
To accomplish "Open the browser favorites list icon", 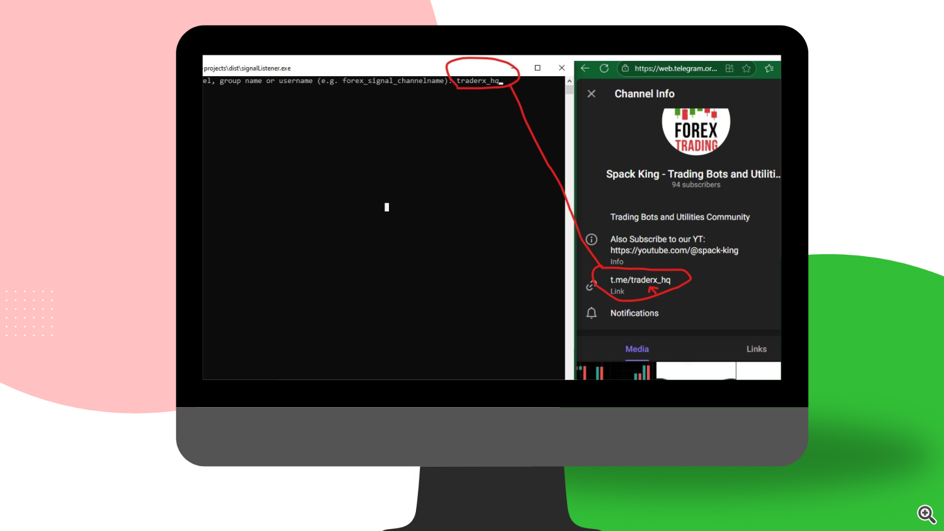I will (x=769, y=69).
